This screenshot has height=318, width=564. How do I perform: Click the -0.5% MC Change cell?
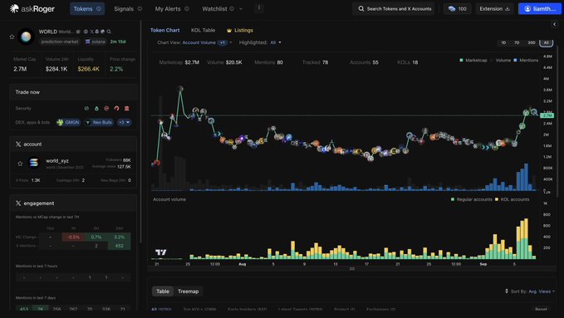(x=73, y=237)
